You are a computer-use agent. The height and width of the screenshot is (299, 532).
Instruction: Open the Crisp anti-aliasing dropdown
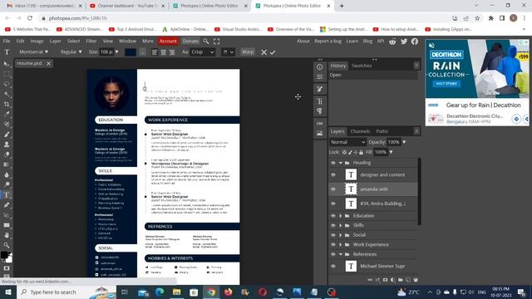tap(203, 51)
